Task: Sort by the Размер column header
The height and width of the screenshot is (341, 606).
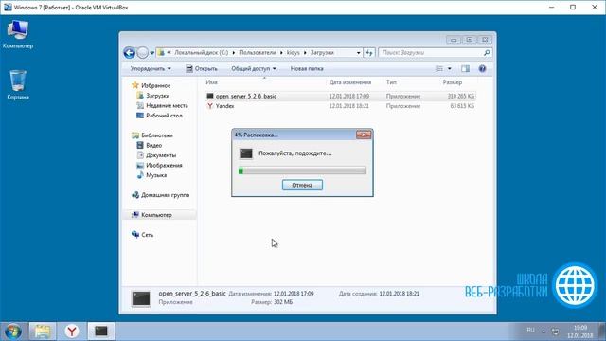Action: 453,82
